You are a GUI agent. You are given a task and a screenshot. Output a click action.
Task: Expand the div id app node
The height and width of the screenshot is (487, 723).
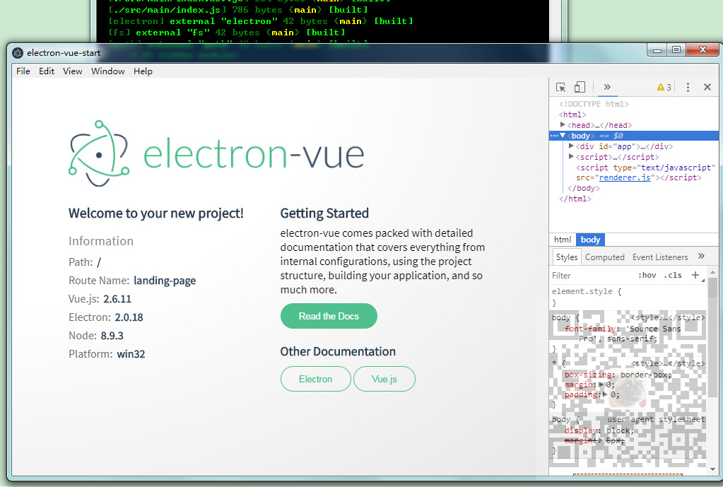tap(570, 146)
